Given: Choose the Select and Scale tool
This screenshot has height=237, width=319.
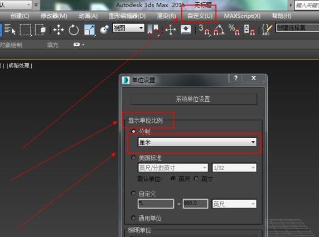Looking at the screenshot, I should [x=90, y=30].
